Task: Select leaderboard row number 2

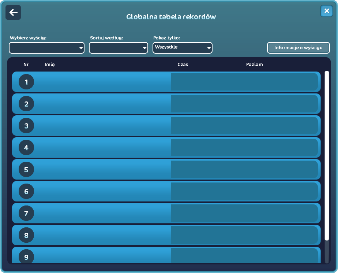Action: [x=166, y=104]
